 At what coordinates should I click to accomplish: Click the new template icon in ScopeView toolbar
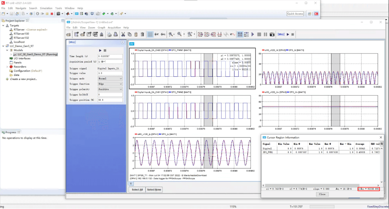pyautogui.click(x=76, y=35)
